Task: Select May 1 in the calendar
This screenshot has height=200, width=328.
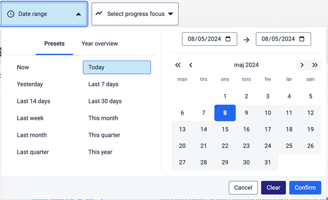Action: pyautogui.click(x=225, y=96)
